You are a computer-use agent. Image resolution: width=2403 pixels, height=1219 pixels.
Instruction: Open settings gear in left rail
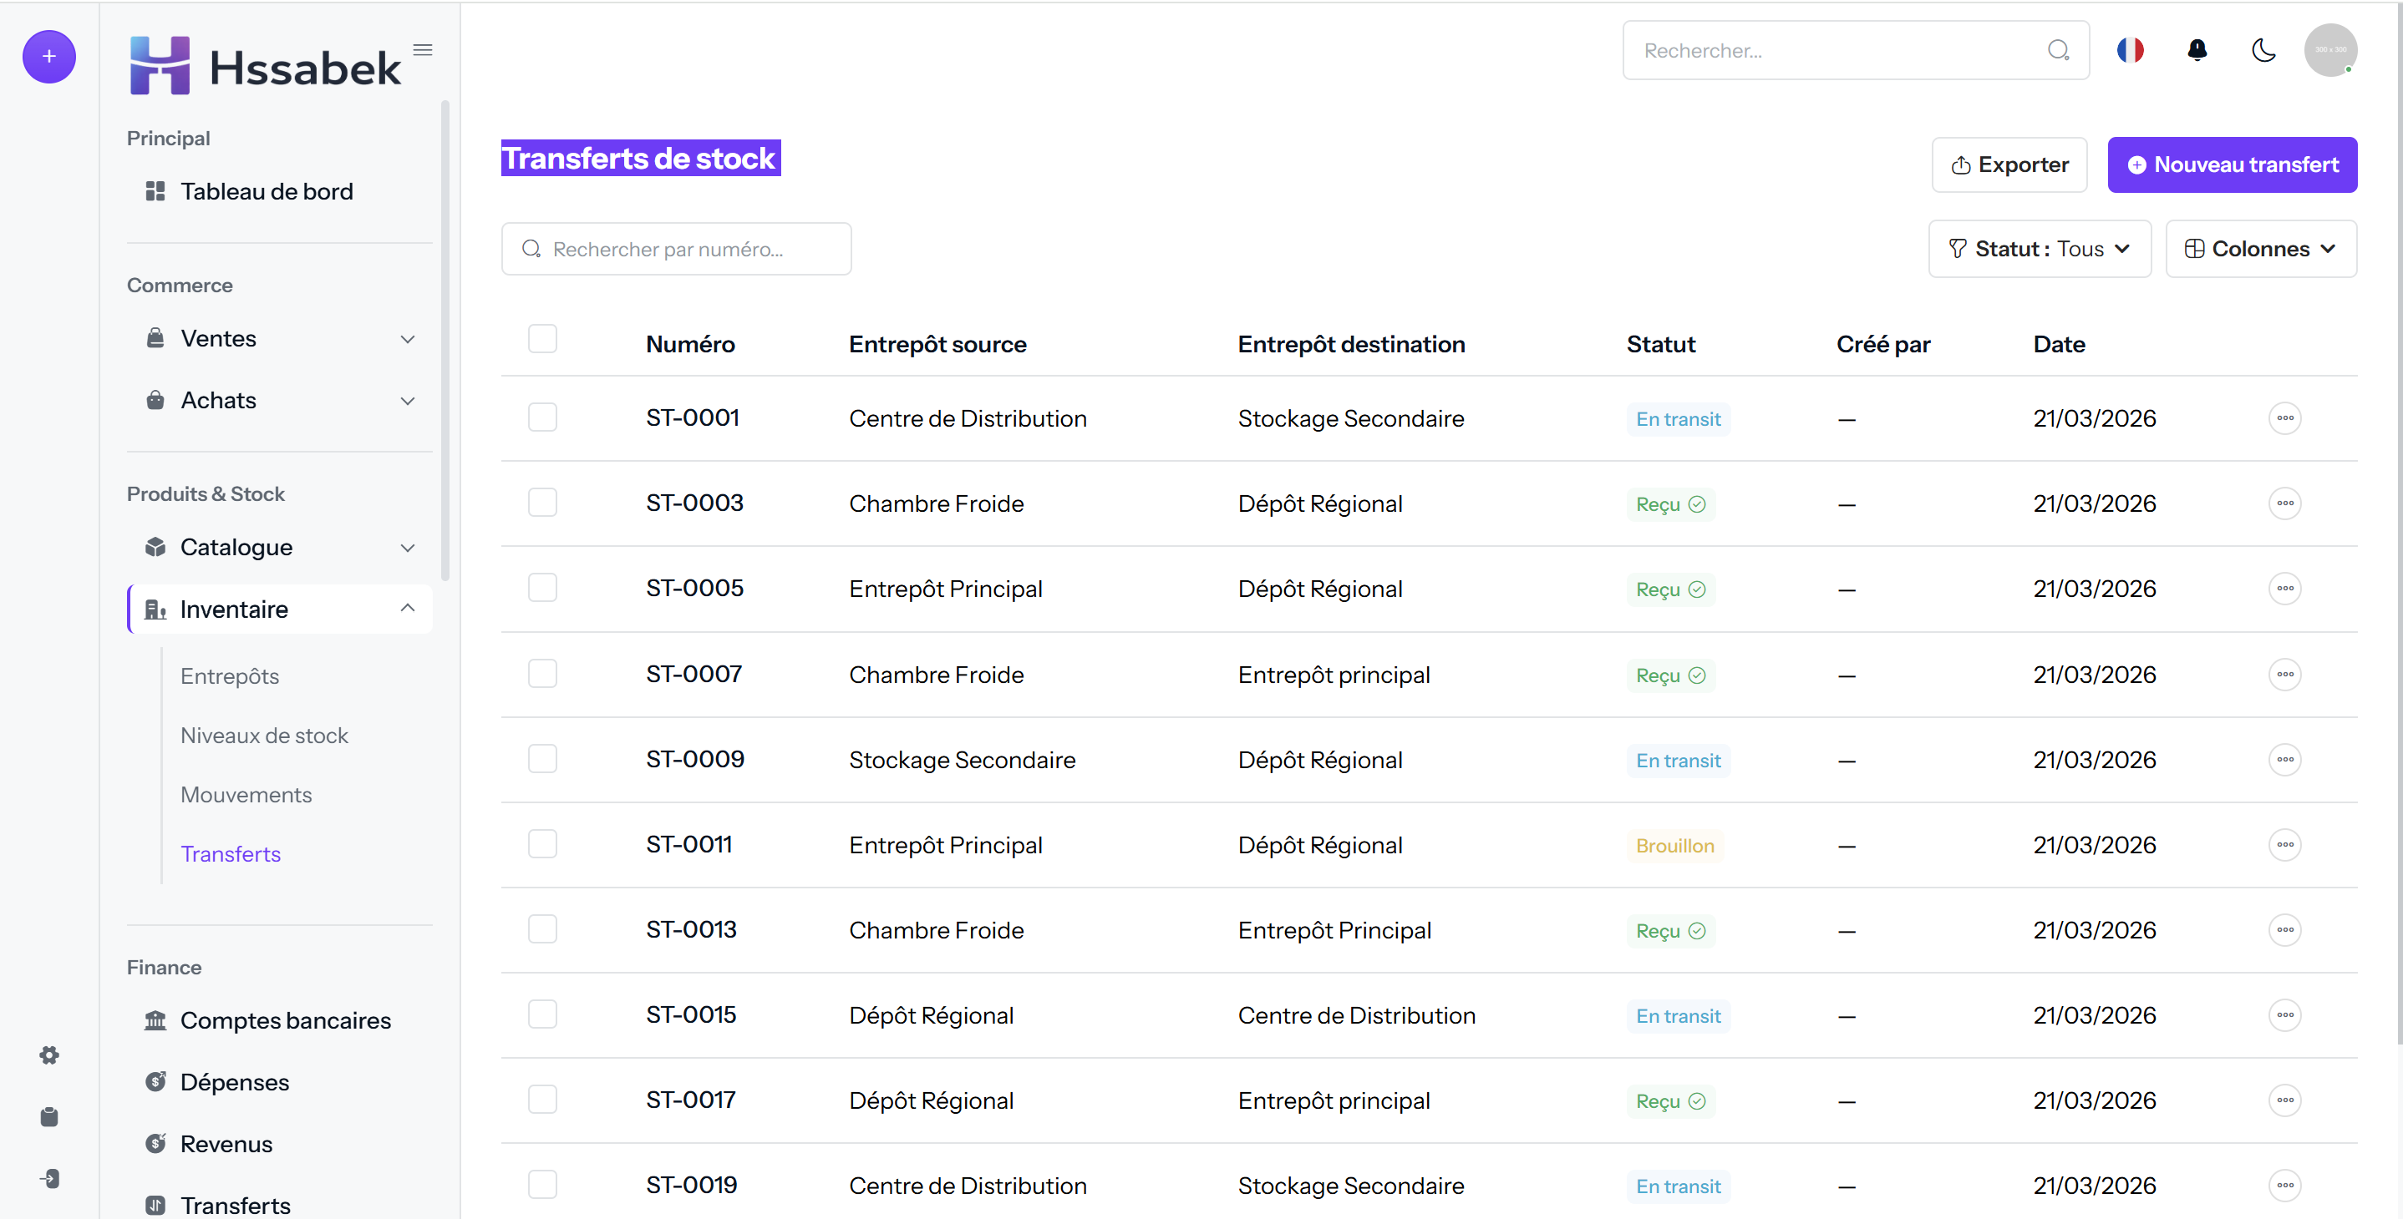(x=49, y=1055)
